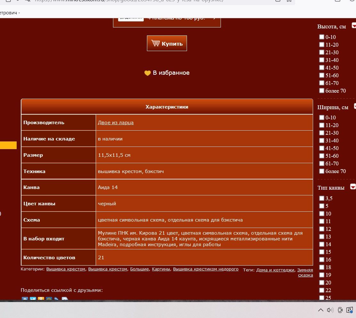The height and width of the screenshot is (318, 356).
Task: Click the Windows Update tray icon
Action: point(350,310)
